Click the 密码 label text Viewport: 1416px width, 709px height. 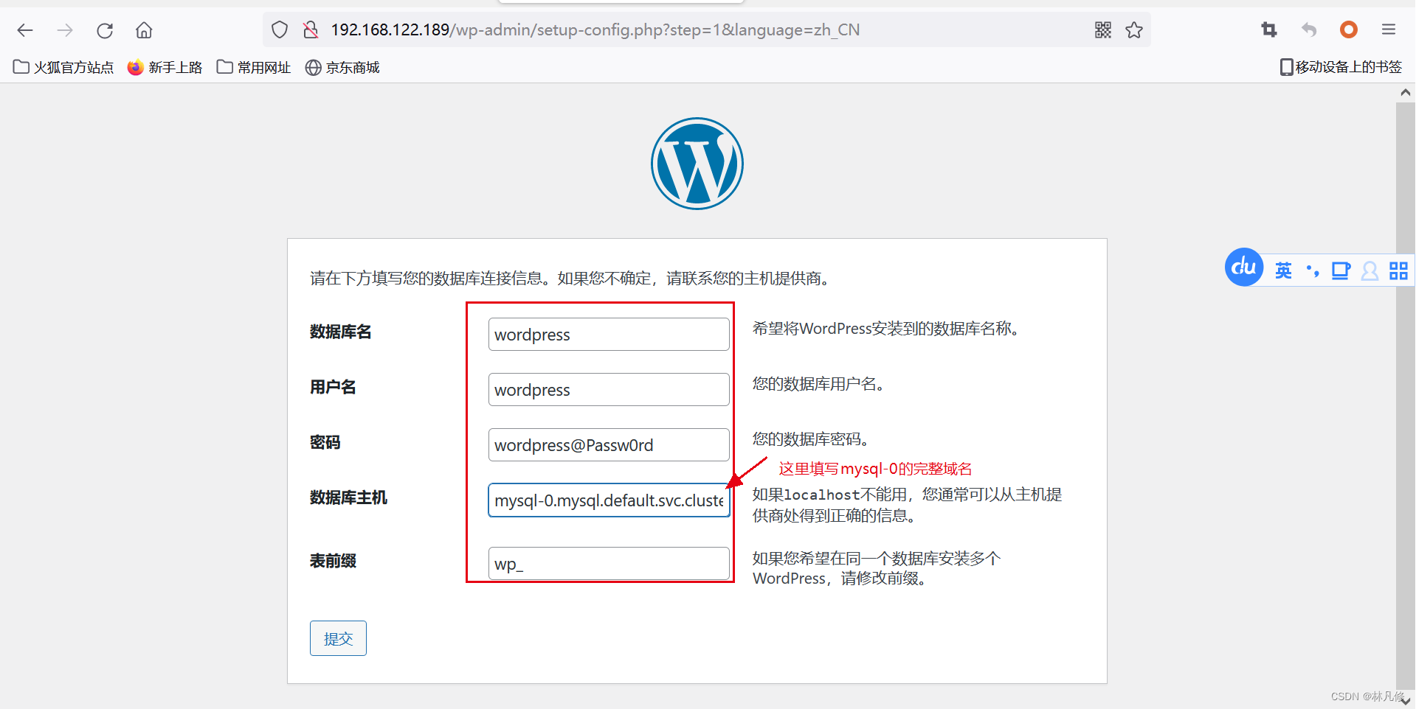(325, 442)
